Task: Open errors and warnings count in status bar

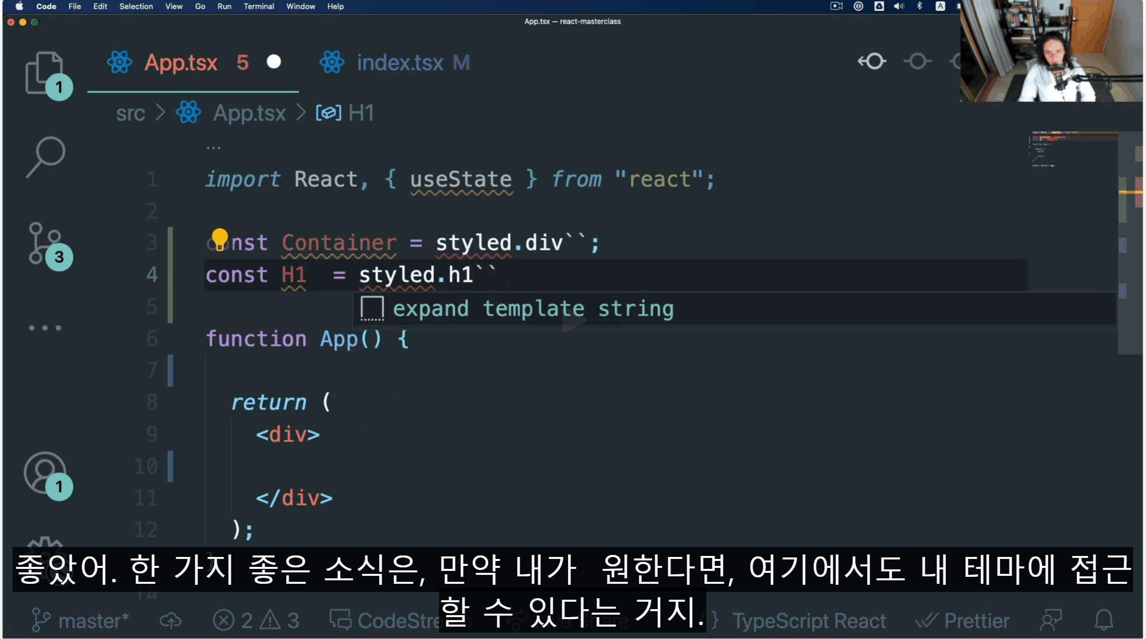Action: pyautogui.click(x=256, y=621)
